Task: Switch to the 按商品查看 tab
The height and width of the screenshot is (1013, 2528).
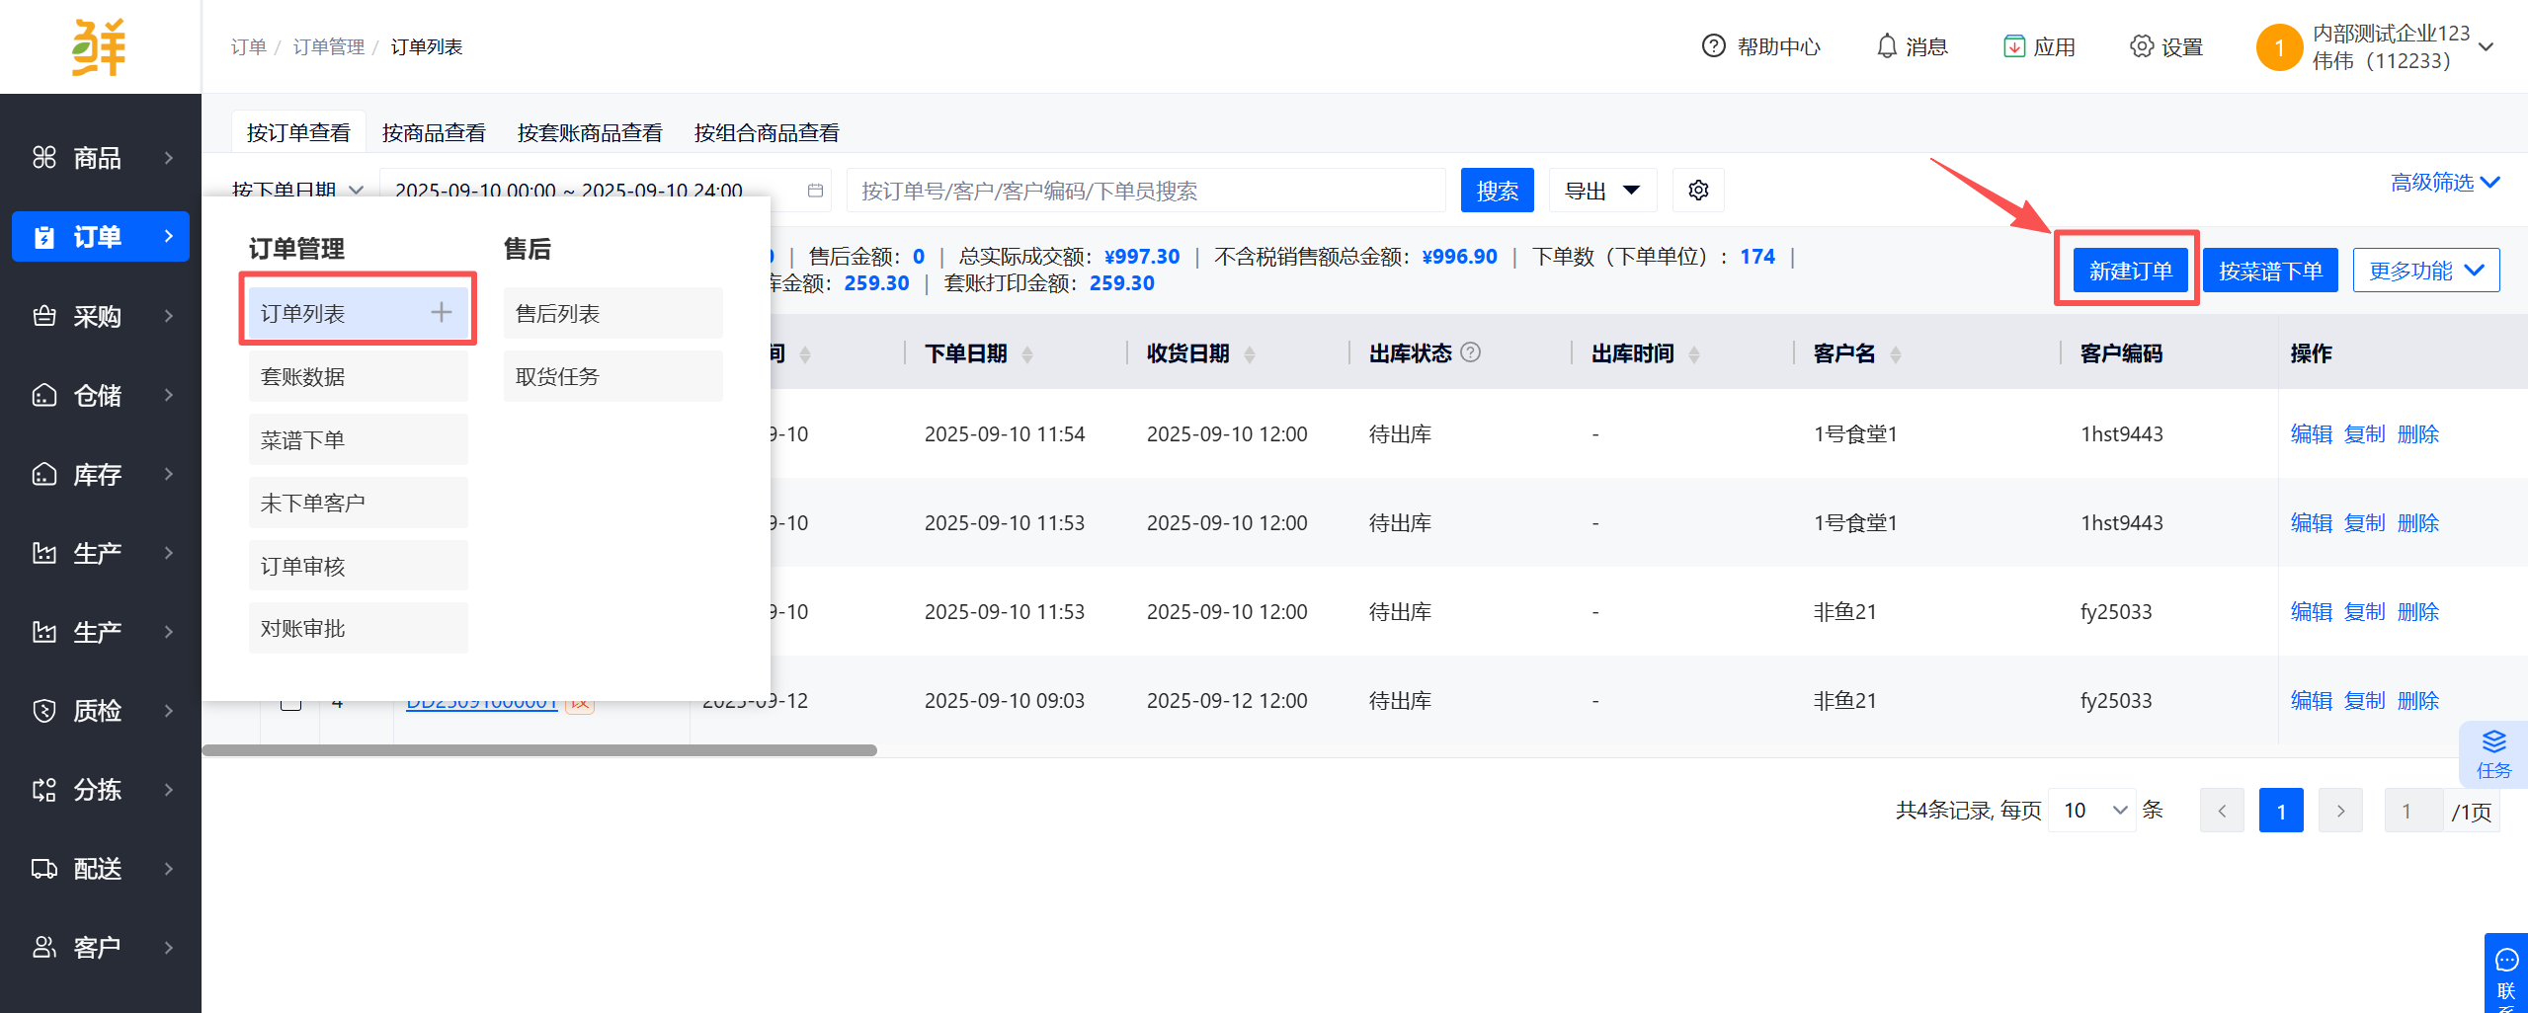Action: tap(434, 132)
